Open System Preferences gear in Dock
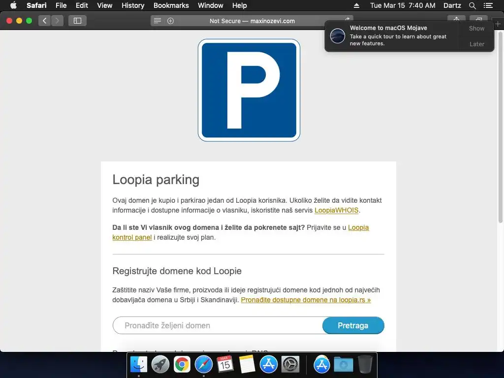Viewport: 504px width, 378px height. click(x=290, y=365)
